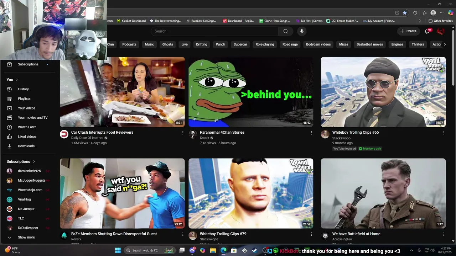Open browser profile icon
Viewport: 456px width, 256px height.
point(433,13)
